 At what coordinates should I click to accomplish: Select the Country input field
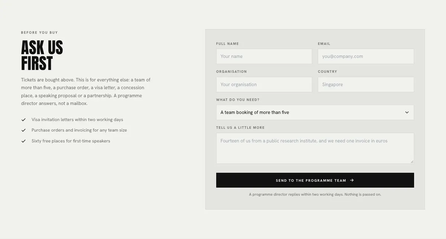(x=366, y=84)
